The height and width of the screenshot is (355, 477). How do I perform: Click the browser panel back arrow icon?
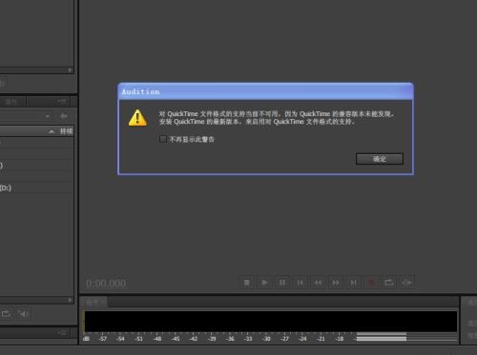coord(64,116)
